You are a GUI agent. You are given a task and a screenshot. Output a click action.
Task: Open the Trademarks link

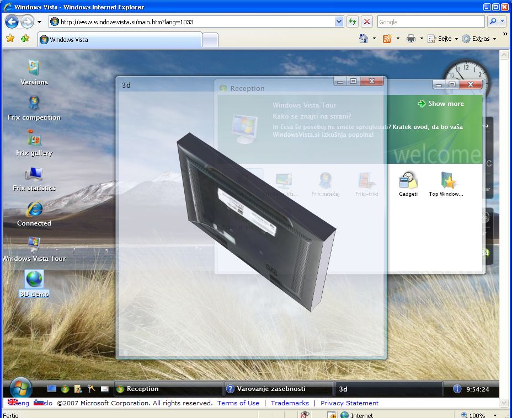click(x=290, y=403)
